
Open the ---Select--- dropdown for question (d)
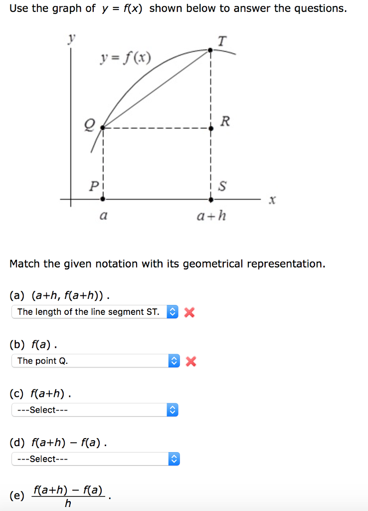point(95,459)
